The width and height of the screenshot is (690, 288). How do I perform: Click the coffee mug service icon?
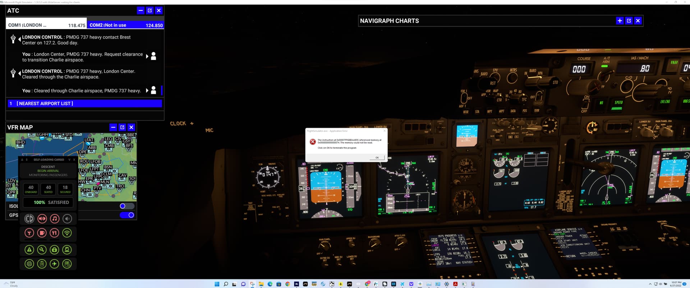pos(42,233)
